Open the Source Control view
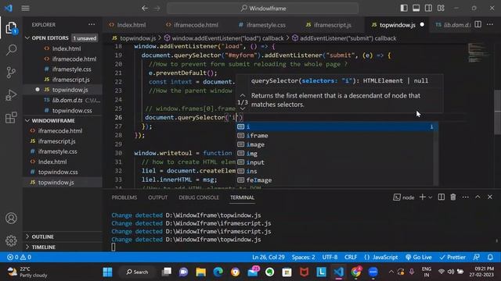This screenshot has width=501, height=281. [12, 73]
